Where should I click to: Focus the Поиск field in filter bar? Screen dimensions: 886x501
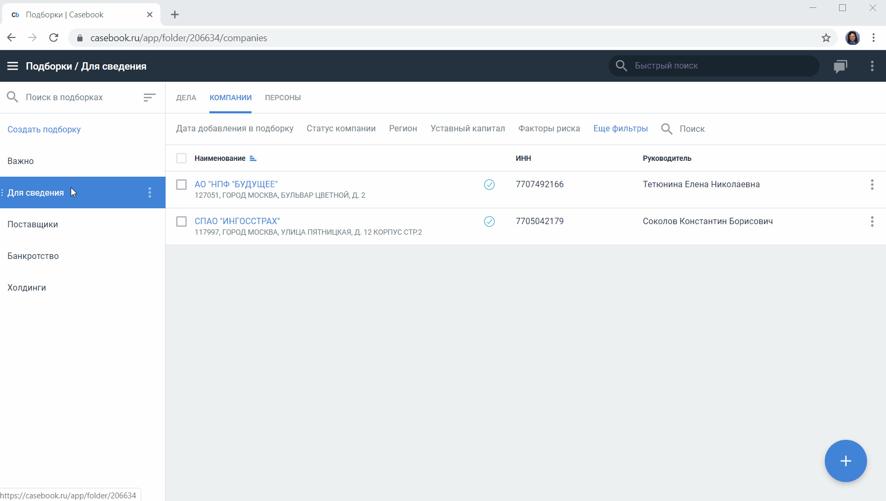[x=692, y=129]
